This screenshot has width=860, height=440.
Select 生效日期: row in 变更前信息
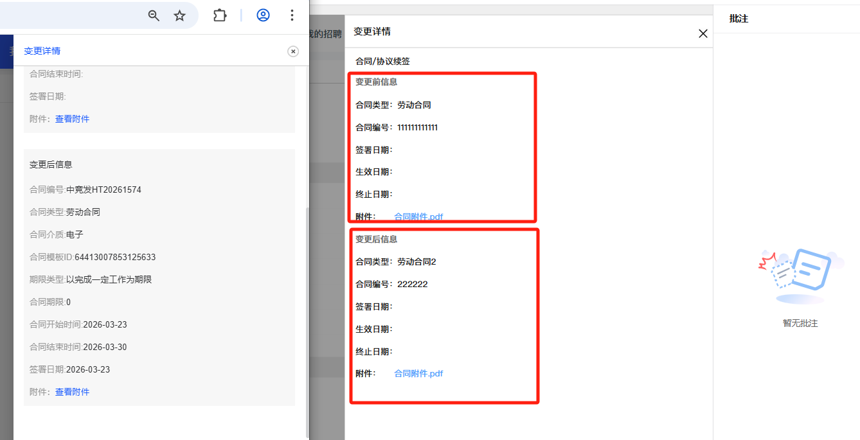(374, 172)
